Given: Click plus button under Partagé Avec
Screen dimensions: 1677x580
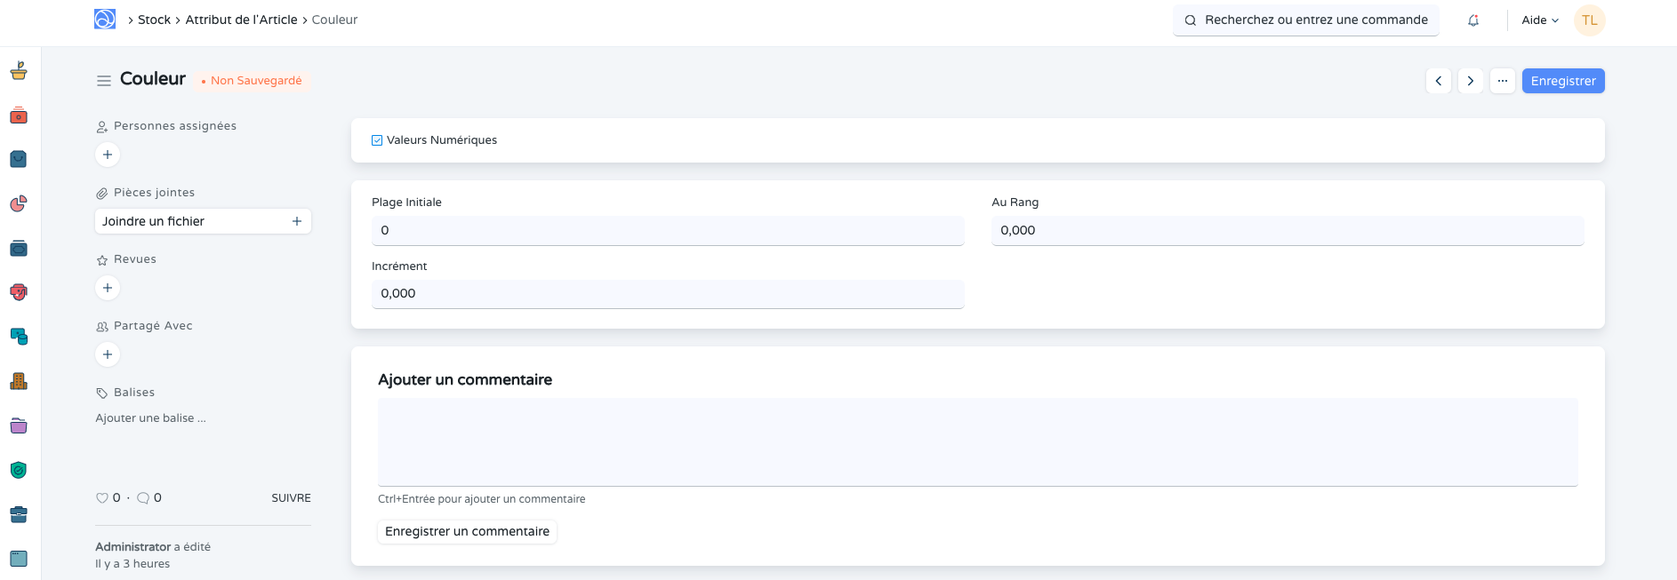Looking at the screenshot, I should click(x=108, y=354).
